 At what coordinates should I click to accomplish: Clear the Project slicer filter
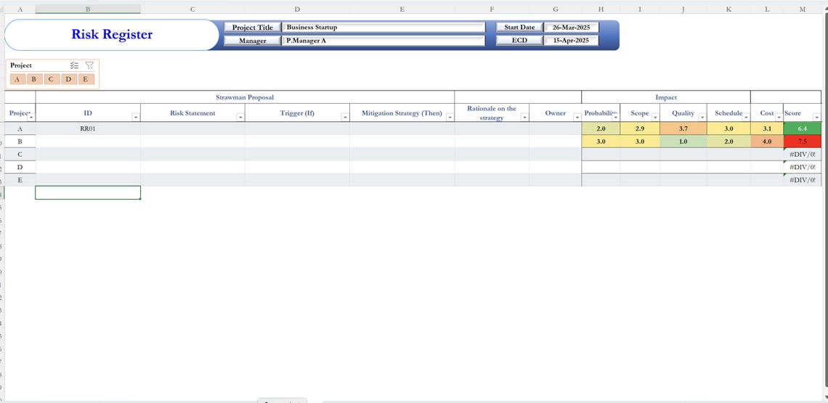(90, 65)
